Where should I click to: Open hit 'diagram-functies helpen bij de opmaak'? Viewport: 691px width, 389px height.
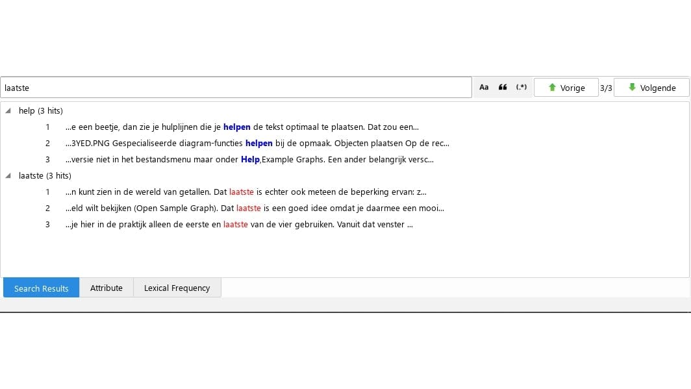[257, 143]
